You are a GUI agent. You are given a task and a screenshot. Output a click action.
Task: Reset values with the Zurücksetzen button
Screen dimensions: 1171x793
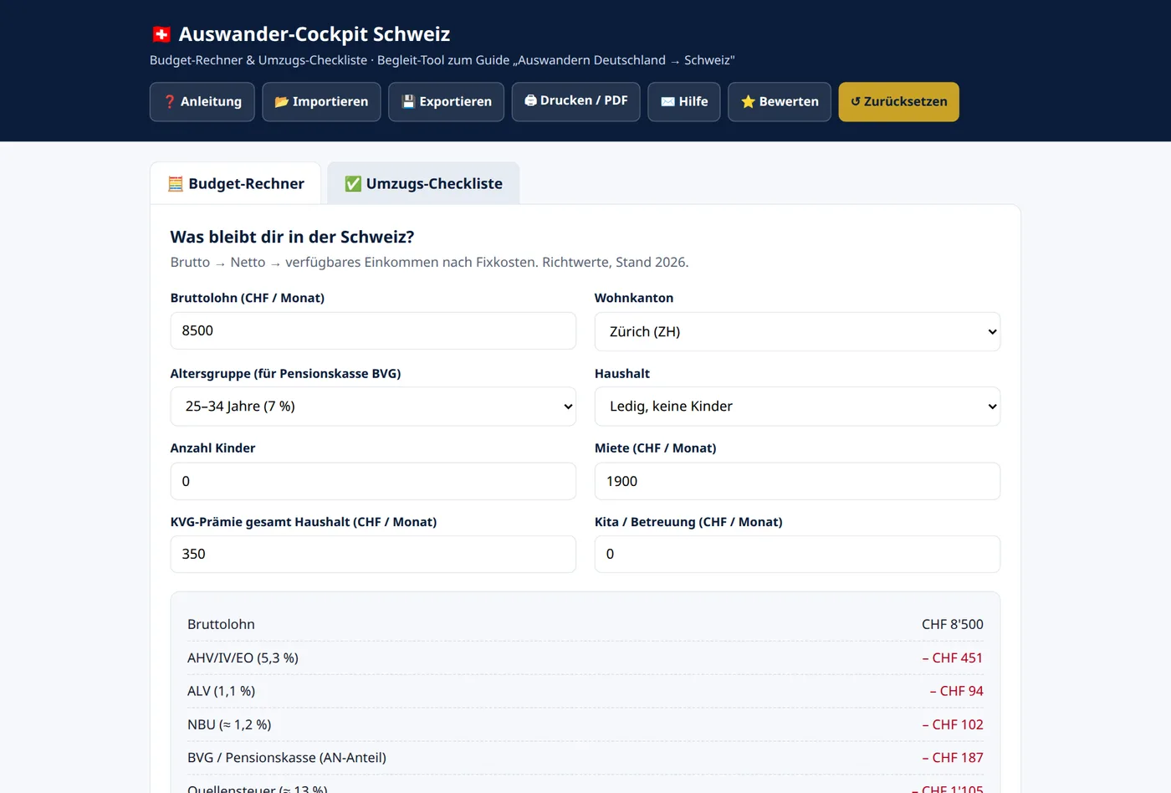coord(899,102)
